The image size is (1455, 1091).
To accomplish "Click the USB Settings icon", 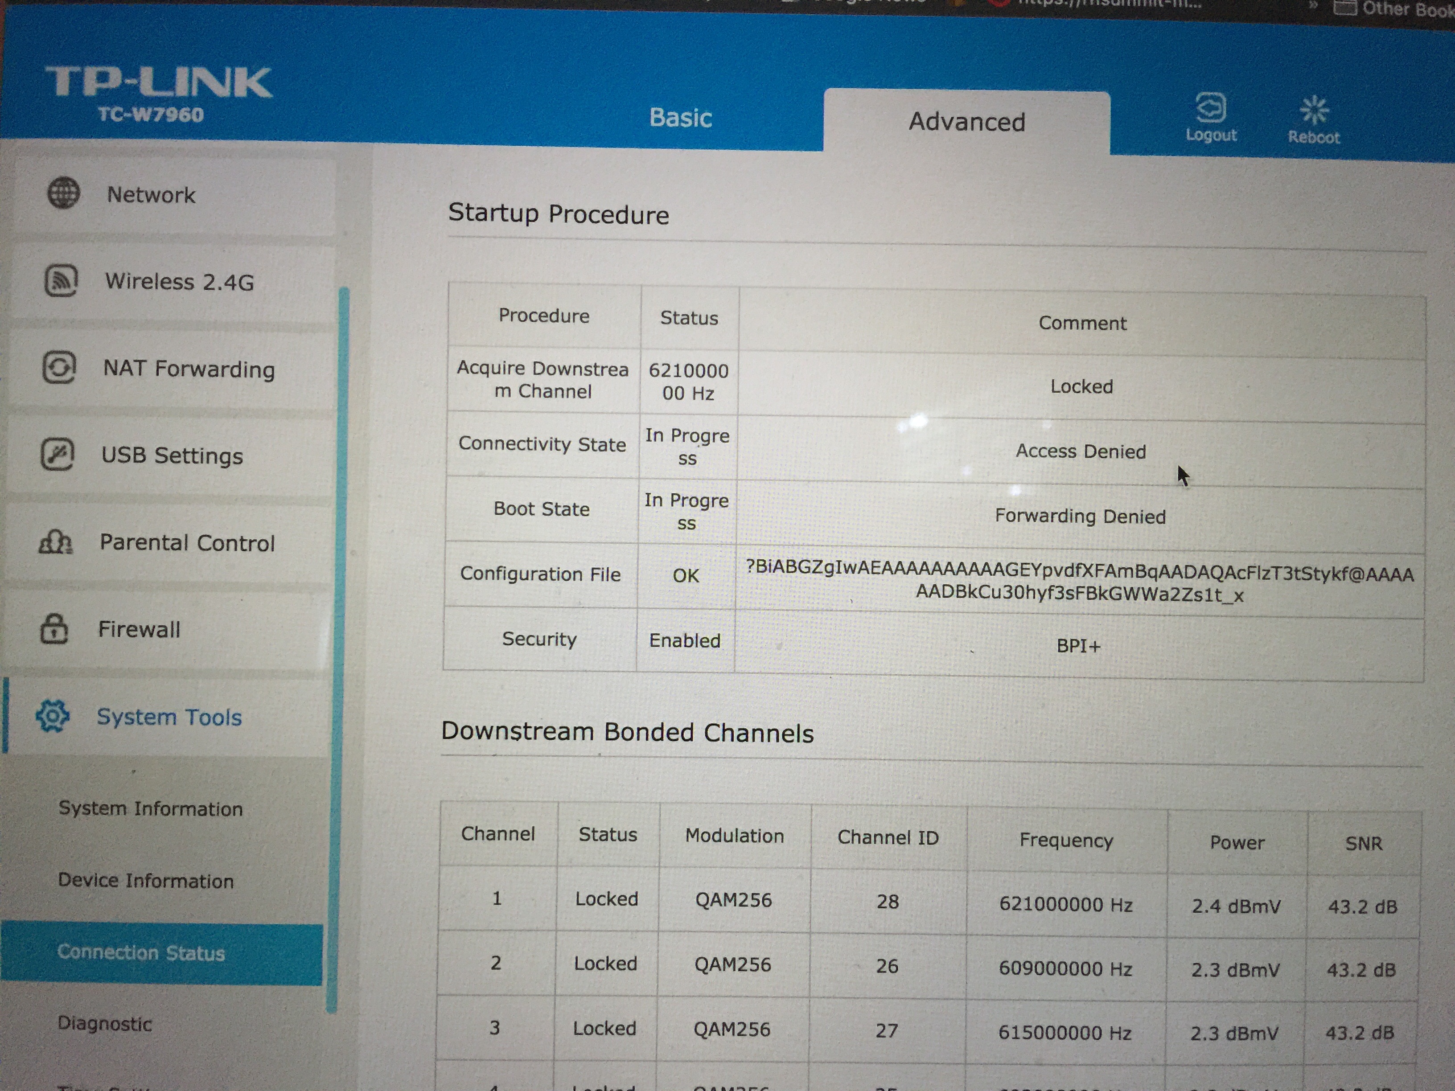I will pyautogui.click(x=57, y=454).
